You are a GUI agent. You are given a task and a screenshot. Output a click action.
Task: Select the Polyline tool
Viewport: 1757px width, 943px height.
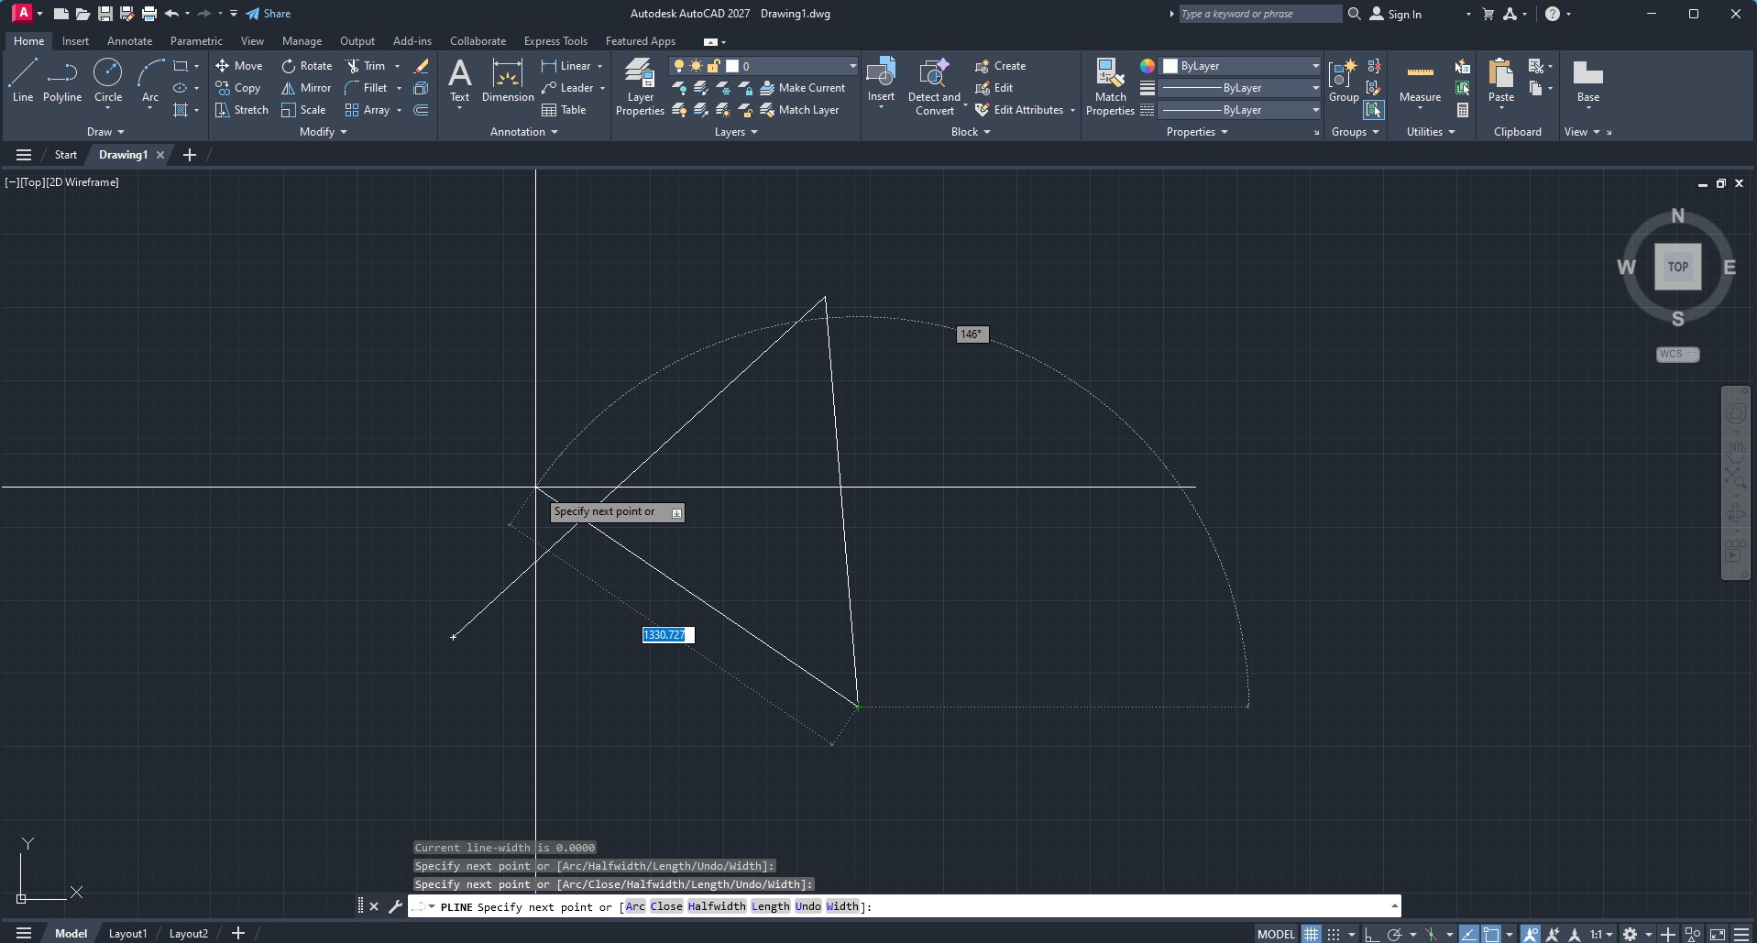62,81
